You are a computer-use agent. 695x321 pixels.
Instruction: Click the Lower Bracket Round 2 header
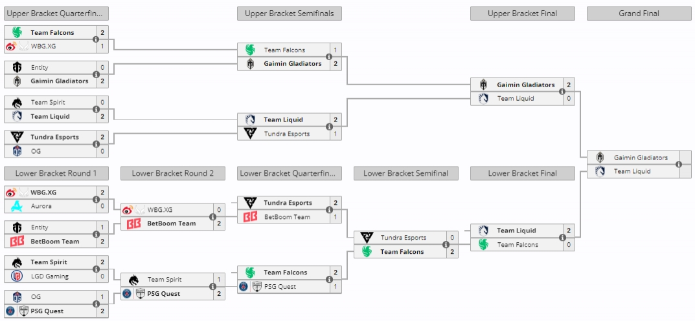tap(173, 173)
